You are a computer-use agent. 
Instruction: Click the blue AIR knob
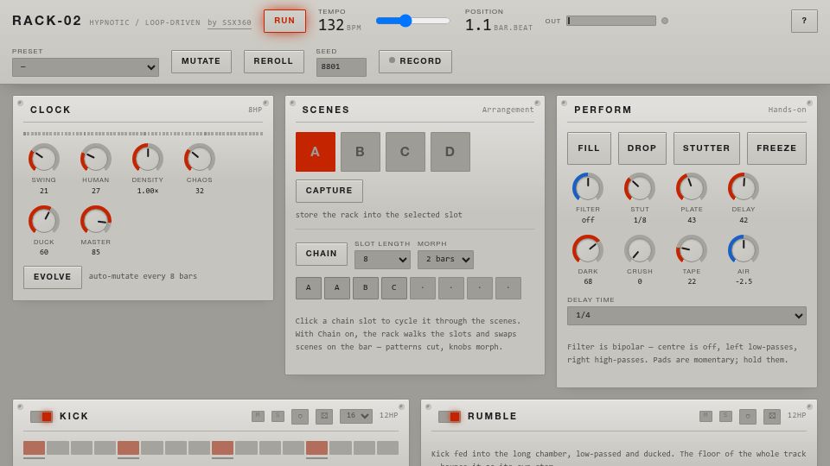[x=744, y=250]
